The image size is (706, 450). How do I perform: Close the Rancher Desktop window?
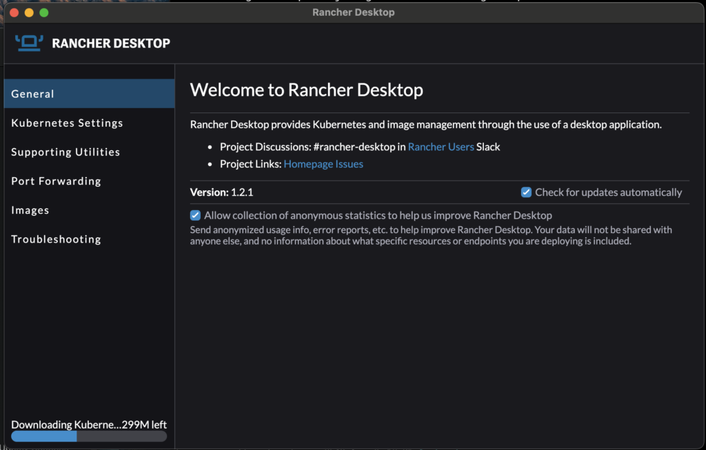(x=14, y=12)
